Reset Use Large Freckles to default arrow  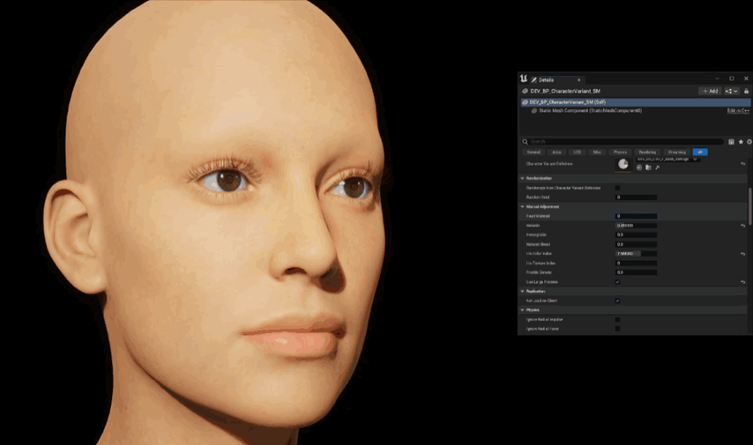pos(743,282)
